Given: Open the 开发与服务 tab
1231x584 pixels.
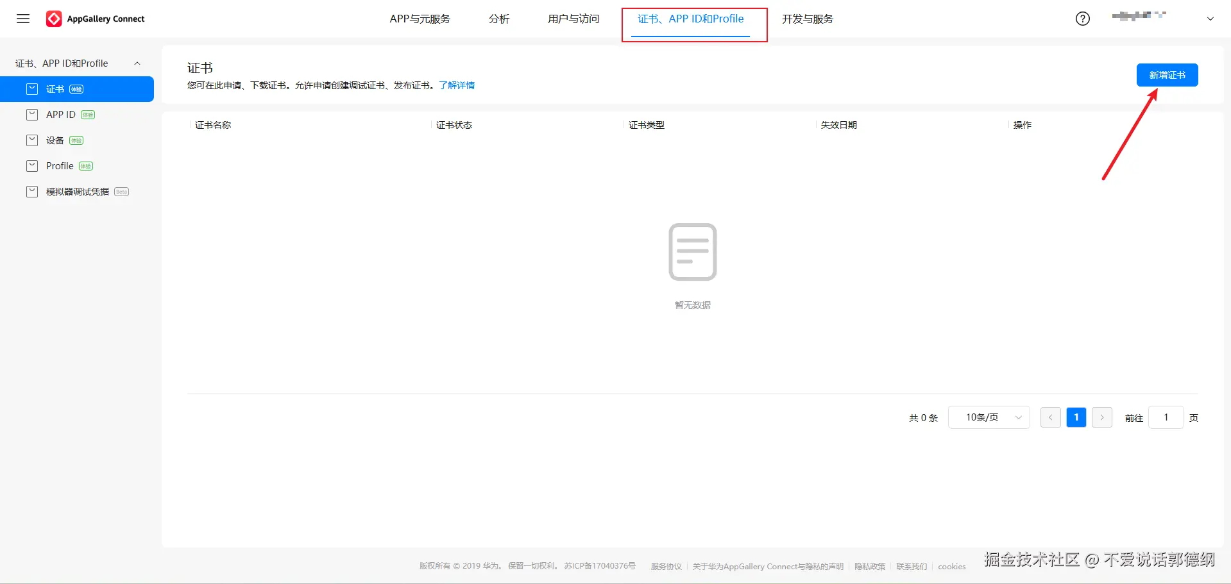Looking at the screenshot, I should point(808,19).
